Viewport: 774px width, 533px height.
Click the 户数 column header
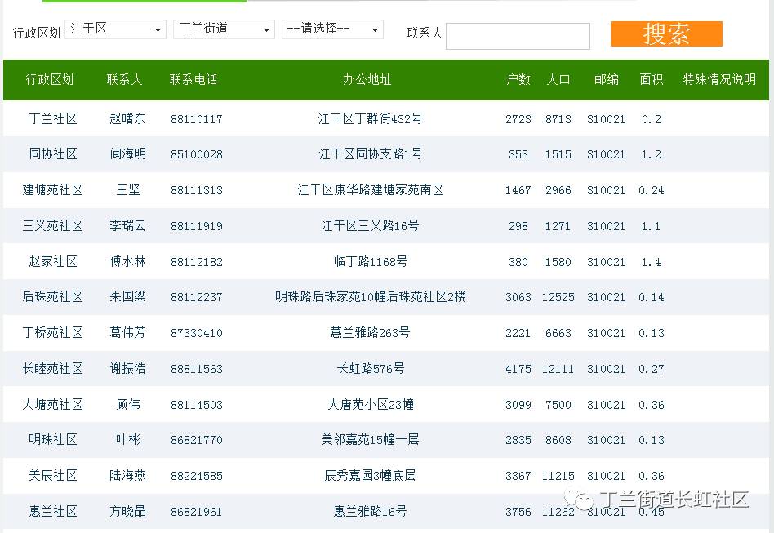coord(518,79)
